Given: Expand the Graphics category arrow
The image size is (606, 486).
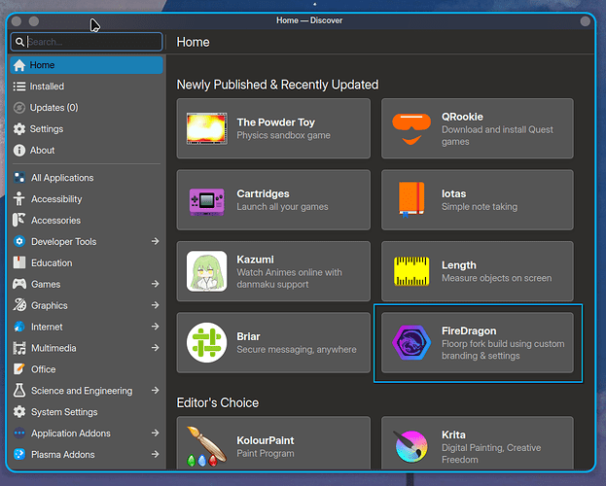Looking at the screenshot, I should coord(155,305).
